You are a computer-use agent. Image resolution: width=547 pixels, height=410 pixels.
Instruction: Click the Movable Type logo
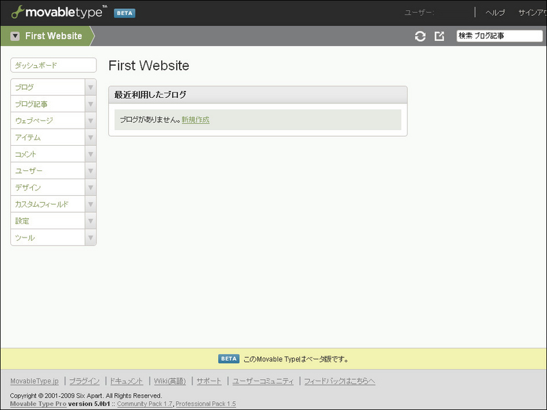59,12
